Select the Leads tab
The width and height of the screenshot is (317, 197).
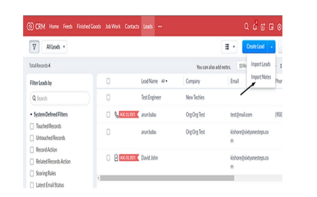pos(148,27)
